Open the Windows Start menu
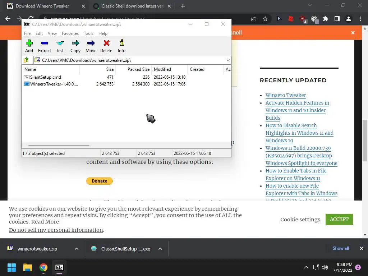Viewport: 368px width, 276px height. coord(11,267)
